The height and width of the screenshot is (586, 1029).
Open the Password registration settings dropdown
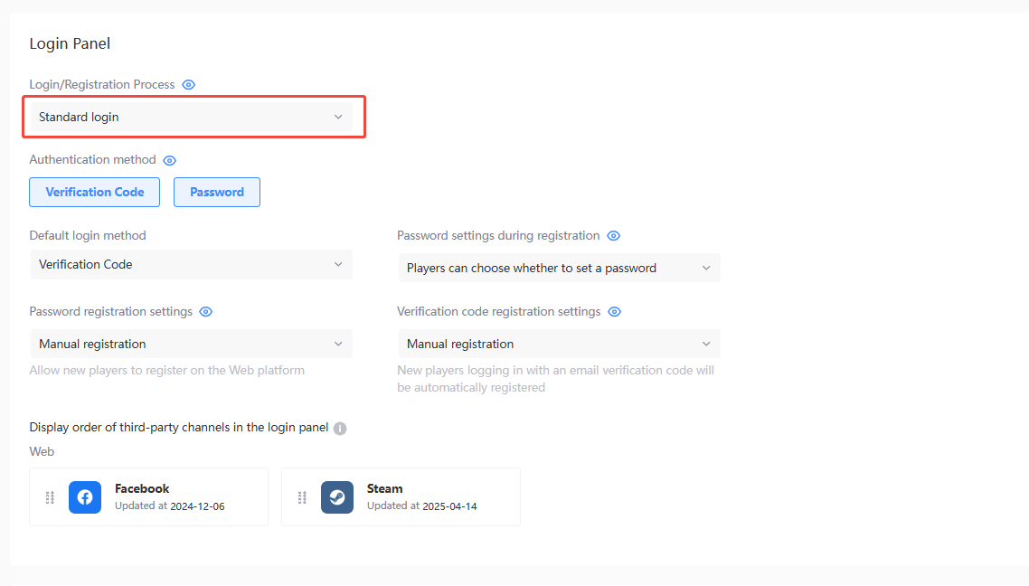[191, 344]
